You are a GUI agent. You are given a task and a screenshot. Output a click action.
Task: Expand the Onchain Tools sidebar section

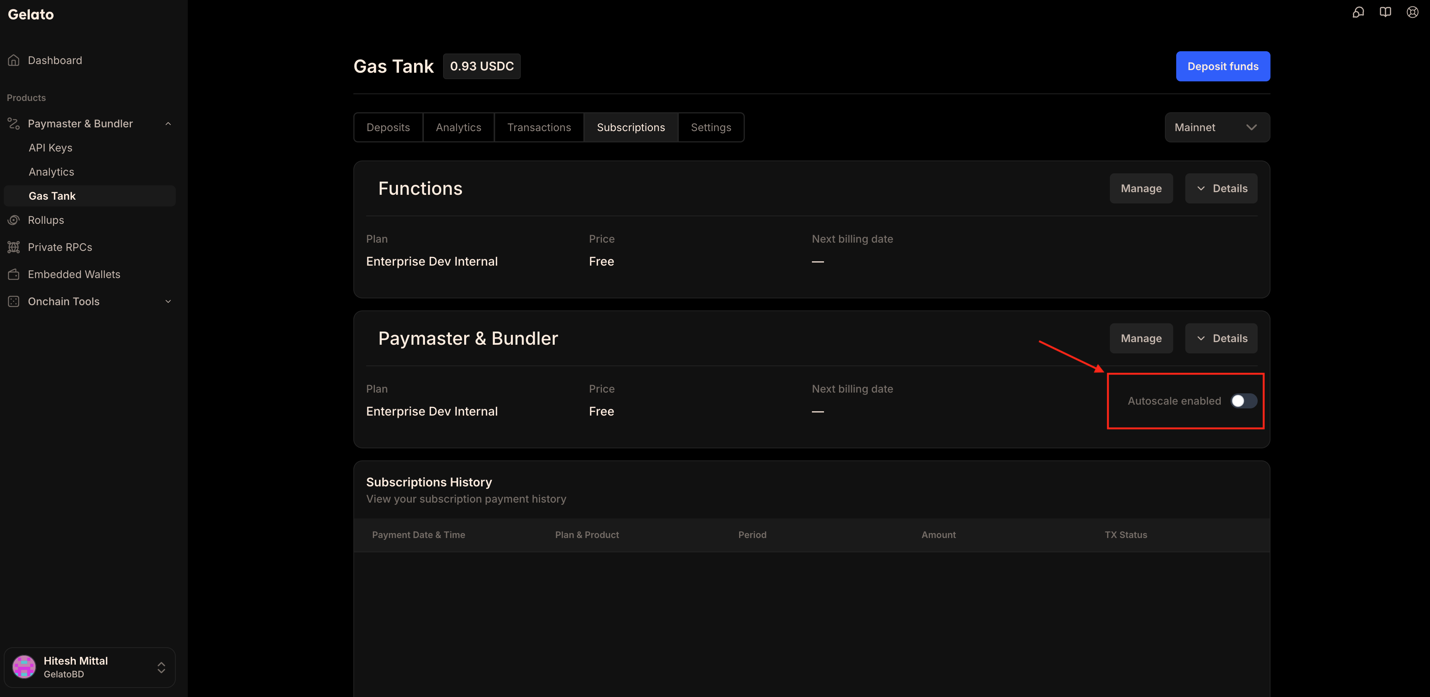tap(168, 302)
